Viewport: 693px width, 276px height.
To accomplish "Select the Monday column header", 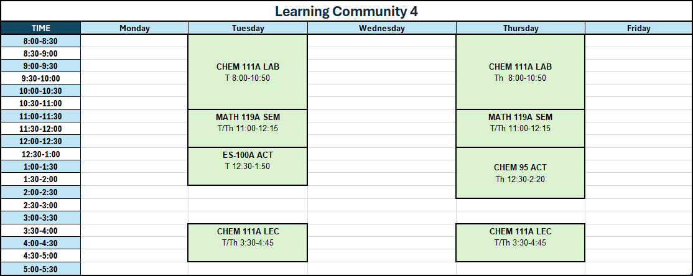I will click(x=134, y=28).
